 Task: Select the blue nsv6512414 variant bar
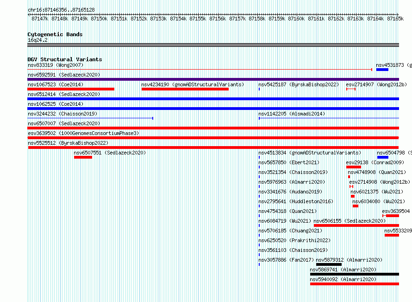[x=213, y=99]
